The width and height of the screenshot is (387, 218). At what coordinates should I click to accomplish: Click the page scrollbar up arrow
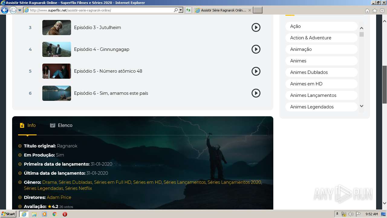385,21
